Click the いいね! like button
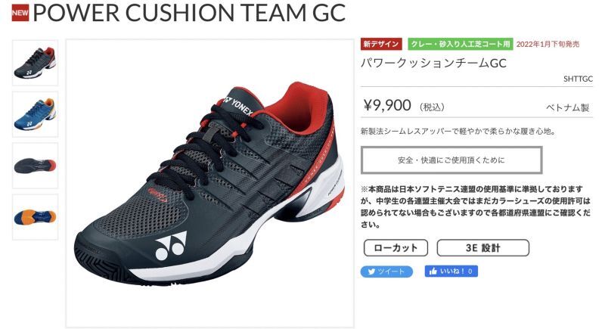The height and width of the screenshot is (329, 605). (451, 272)
